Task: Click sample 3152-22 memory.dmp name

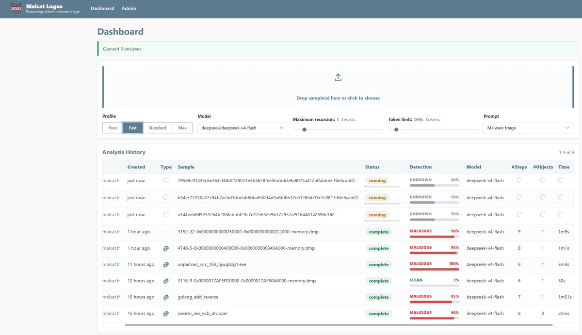Action: 248,232
